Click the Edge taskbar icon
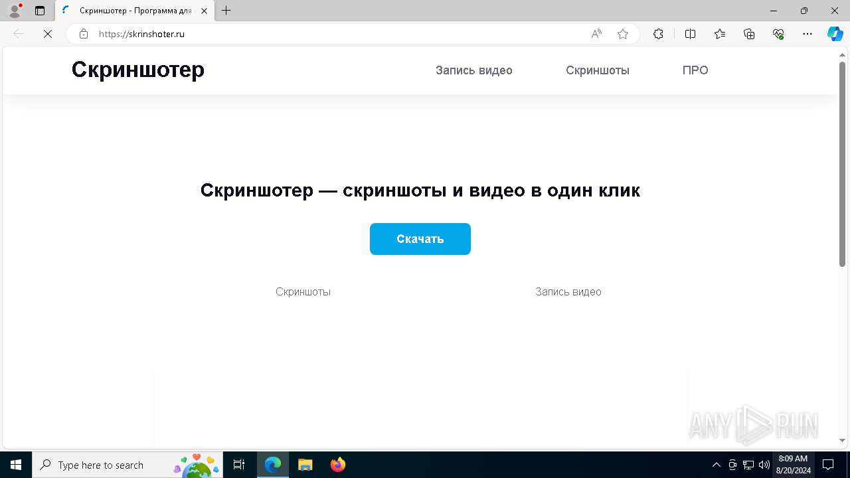The image size is (850, 478). tap(273, 465)
